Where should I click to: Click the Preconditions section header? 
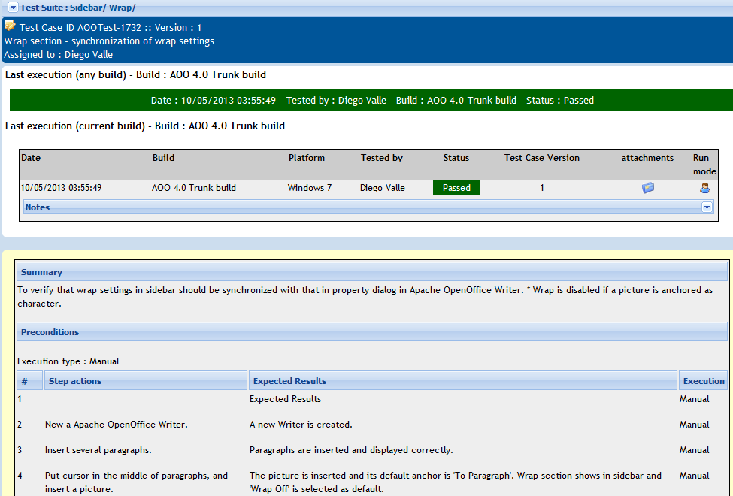coord(372,332)
